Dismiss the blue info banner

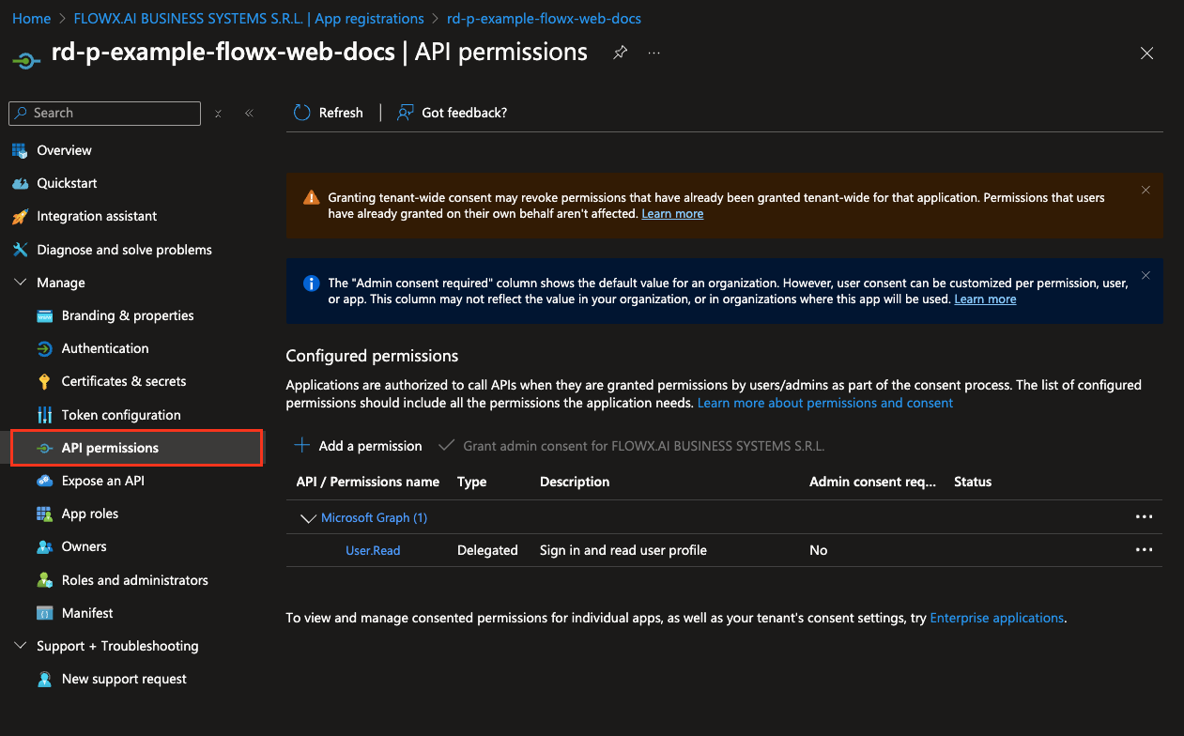tap(1146, 275)
